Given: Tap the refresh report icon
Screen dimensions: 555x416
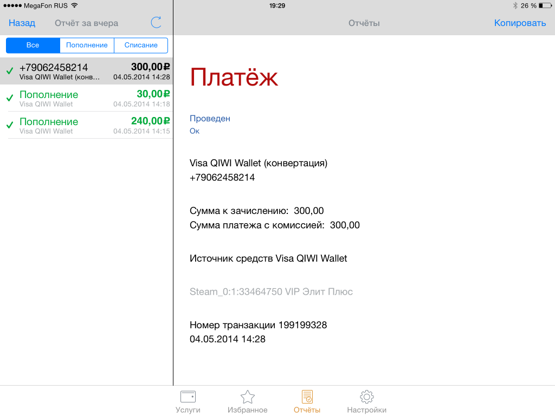Looking at the screenshot, I should point(156,23).
